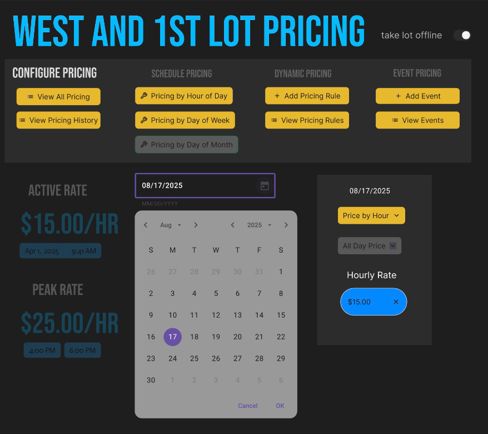The height and width of the screenshot is (434, 488).
Task: Cancel the date picker selection
Action: click(x=248, y=406)
